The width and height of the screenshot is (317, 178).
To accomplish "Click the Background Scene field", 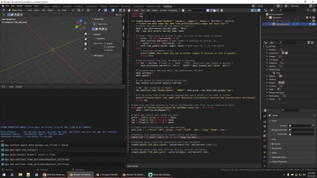I will coord(301,130).
